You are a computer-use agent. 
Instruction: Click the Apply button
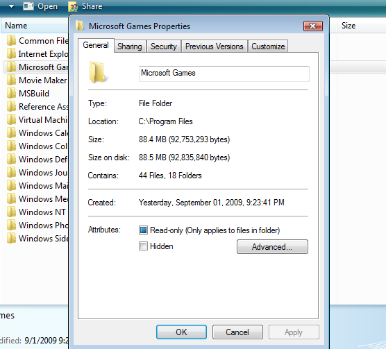point(294,332)
